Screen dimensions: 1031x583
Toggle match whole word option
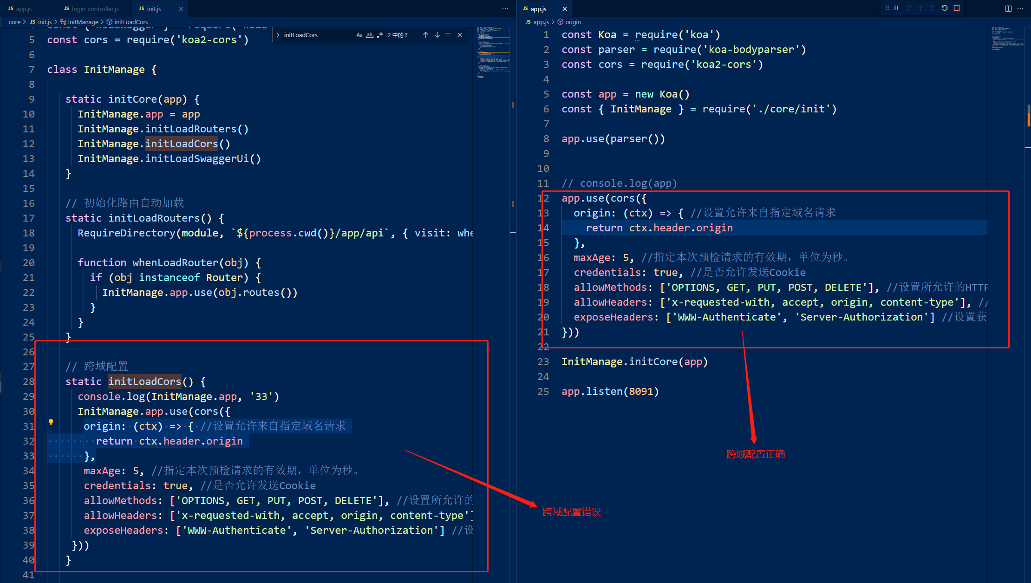pyautogui.click(x=369, y=35)
